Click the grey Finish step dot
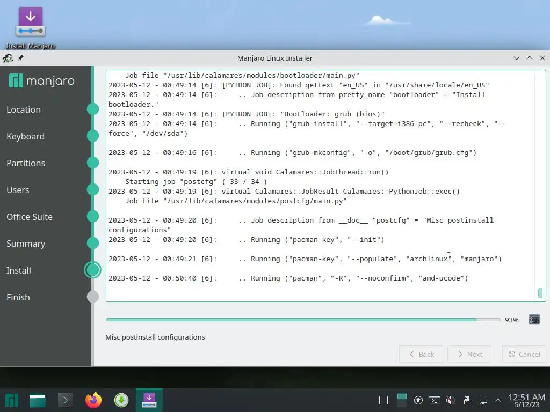The image size is (550, 412). click(93, 297)
